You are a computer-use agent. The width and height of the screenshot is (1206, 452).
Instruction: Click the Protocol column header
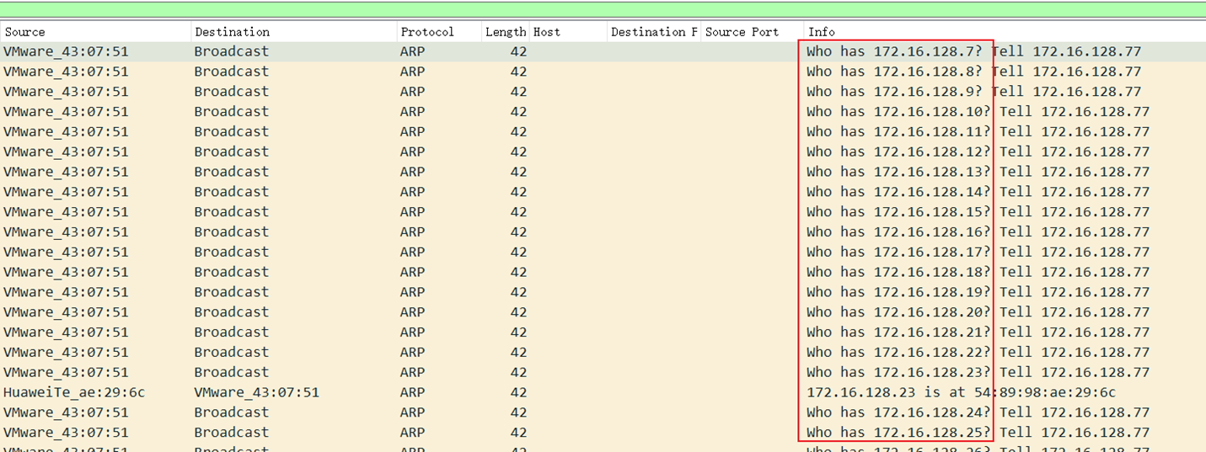click(427, 32)
